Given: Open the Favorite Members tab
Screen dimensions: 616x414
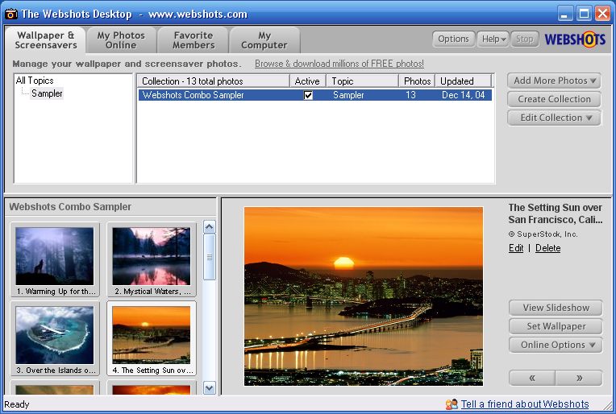Looking at the screenshot, I should 194,40.
